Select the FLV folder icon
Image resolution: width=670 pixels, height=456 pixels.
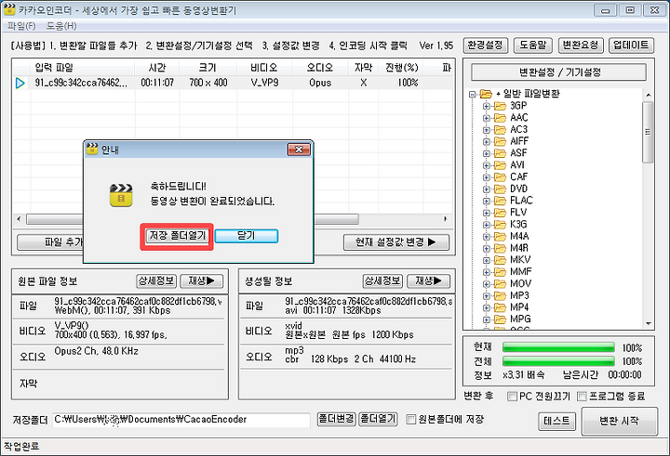tap(500, 213)
